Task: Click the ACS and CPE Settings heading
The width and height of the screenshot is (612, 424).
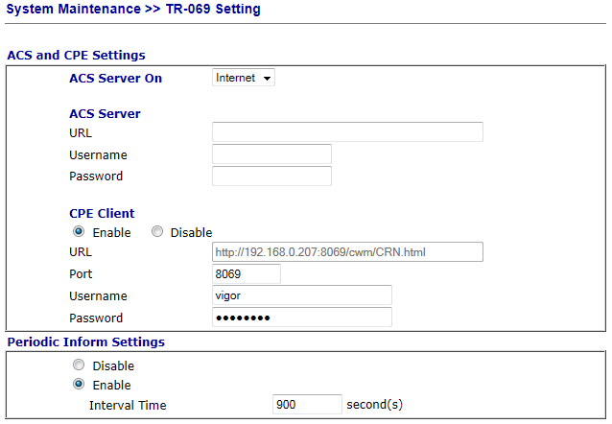Action: point(76,56)
